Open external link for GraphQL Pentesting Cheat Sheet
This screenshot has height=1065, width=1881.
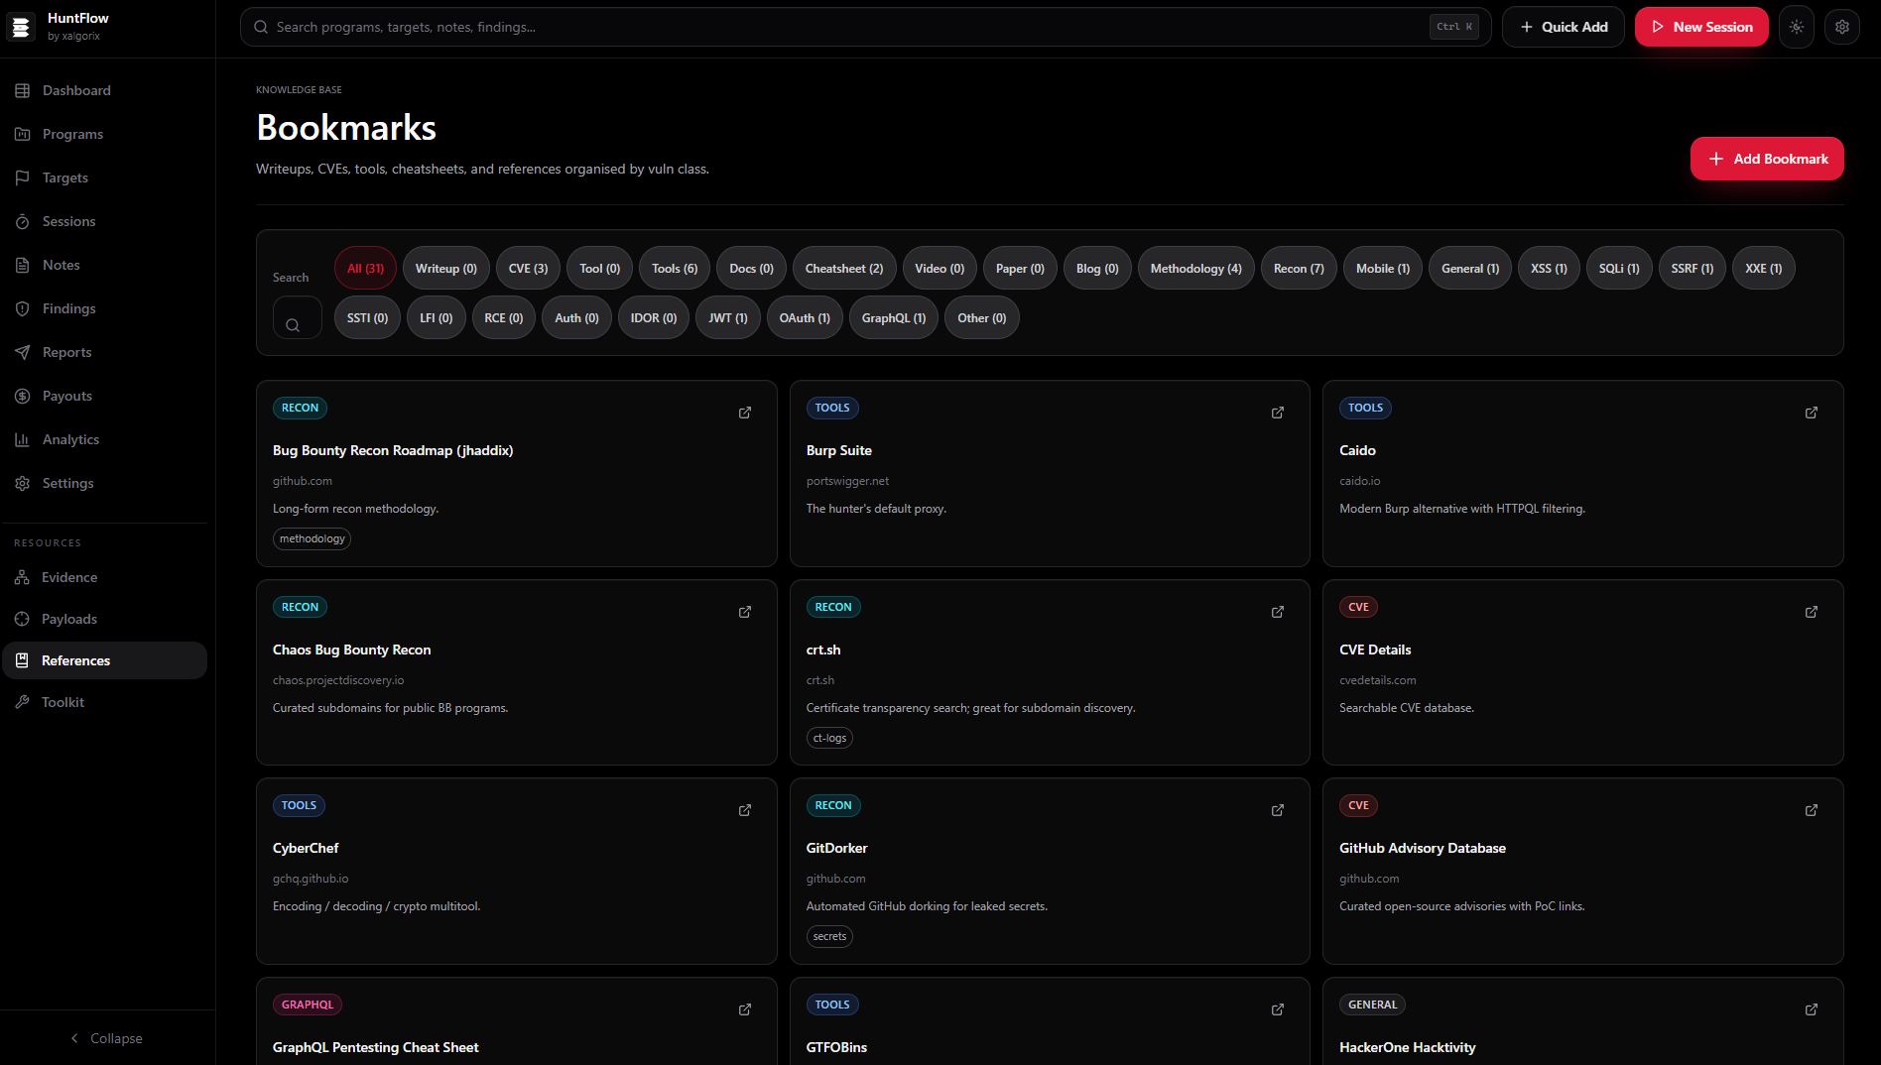(745, 1009)
